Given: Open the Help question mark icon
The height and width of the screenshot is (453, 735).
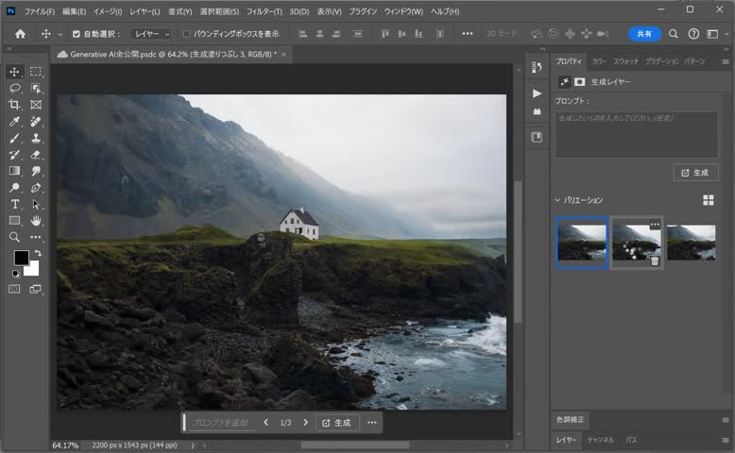Looking at the screenshot, I should [693, 34].
